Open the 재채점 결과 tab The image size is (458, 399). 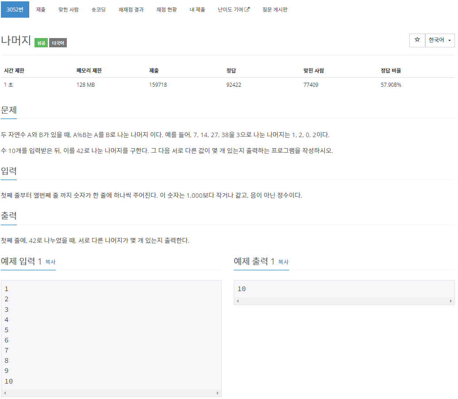coord(131,9)
